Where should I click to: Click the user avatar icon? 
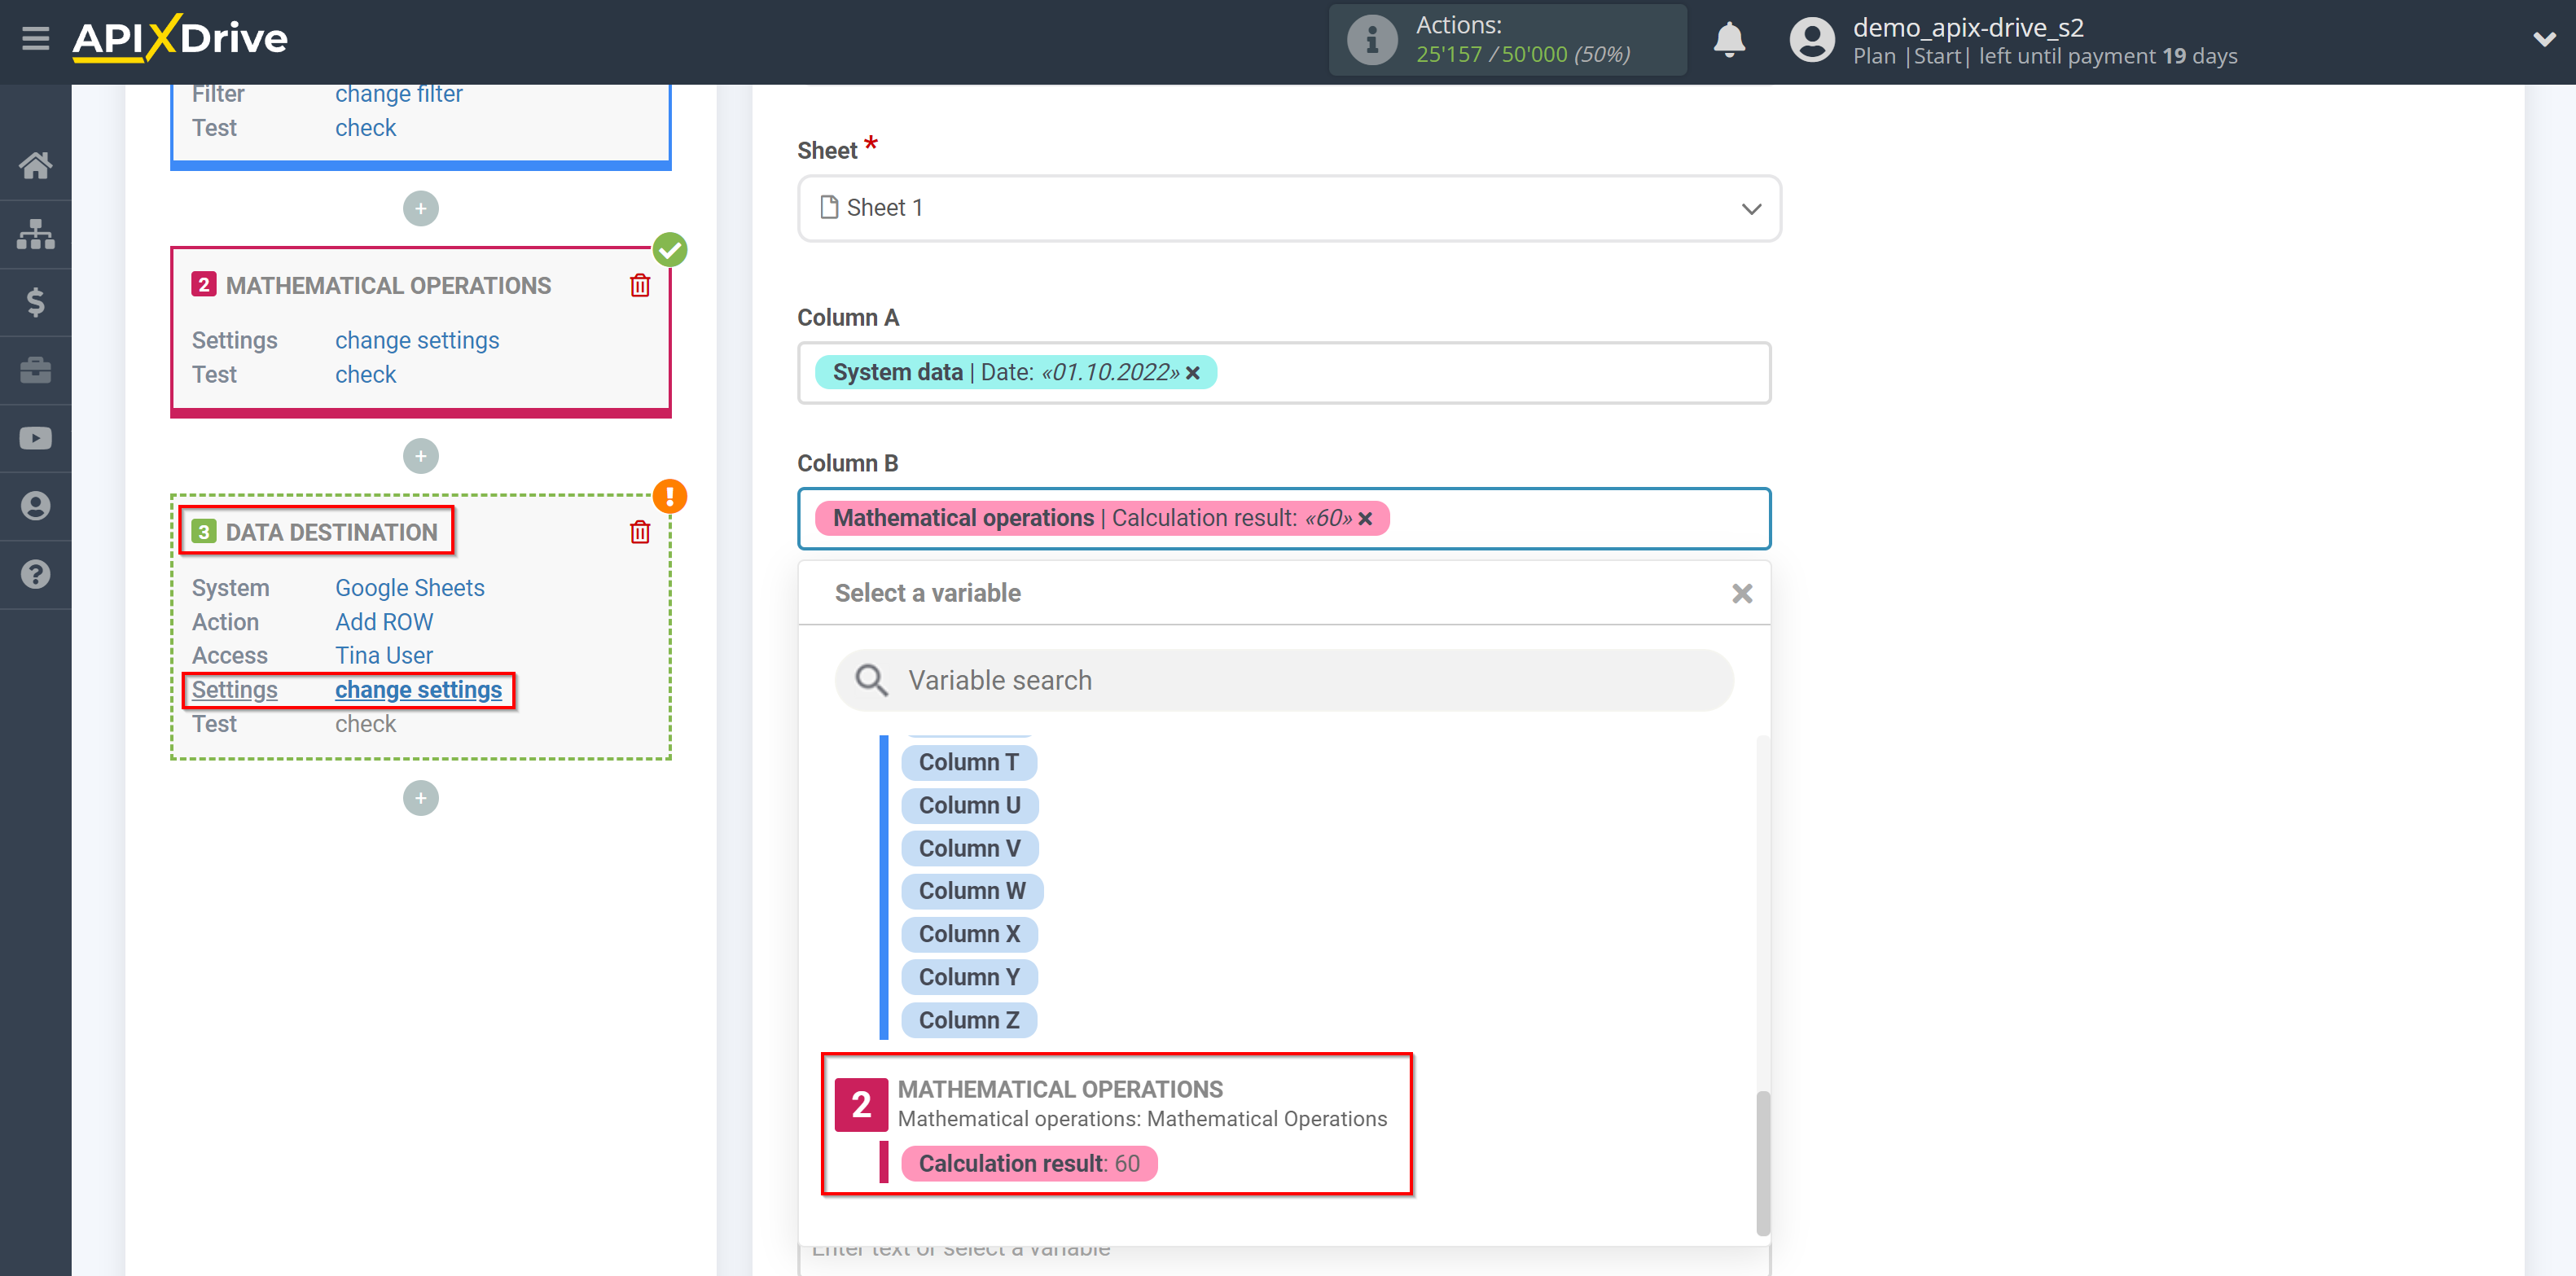pos(1811,40)
